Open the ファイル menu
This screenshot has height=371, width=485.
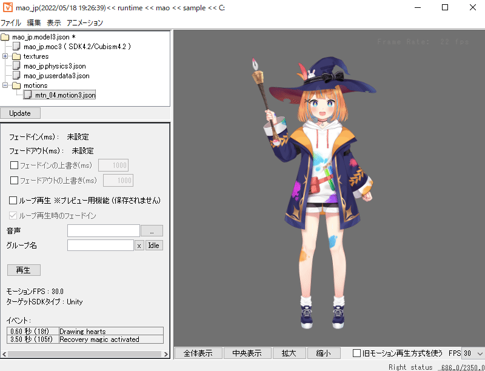10,22
